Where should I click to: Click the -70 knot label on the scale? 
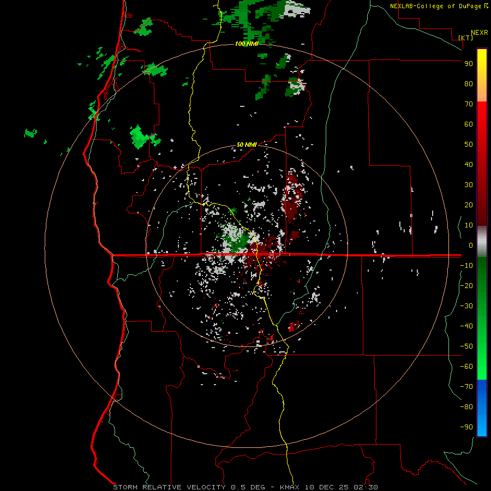tap(466, 387)
